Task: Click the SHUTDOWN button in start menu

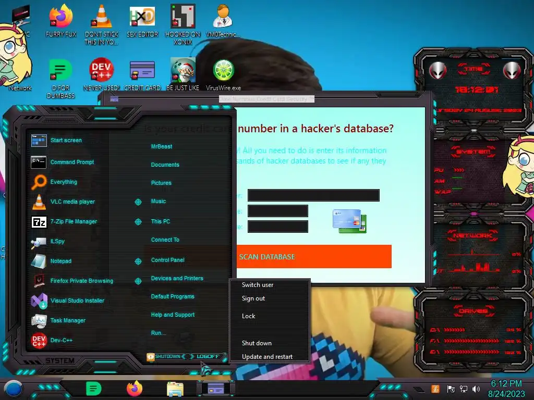Action: coord(167,356)
